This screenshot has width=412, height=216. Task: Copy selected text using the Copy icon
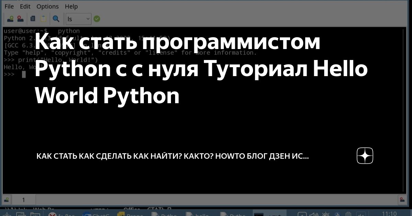coord(33,19)
